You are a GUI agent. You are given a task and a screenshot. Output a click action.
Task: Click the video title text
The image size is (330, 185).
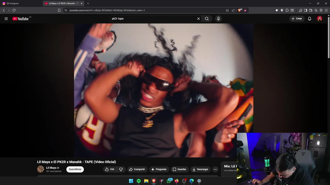click(x=77, y=162)
